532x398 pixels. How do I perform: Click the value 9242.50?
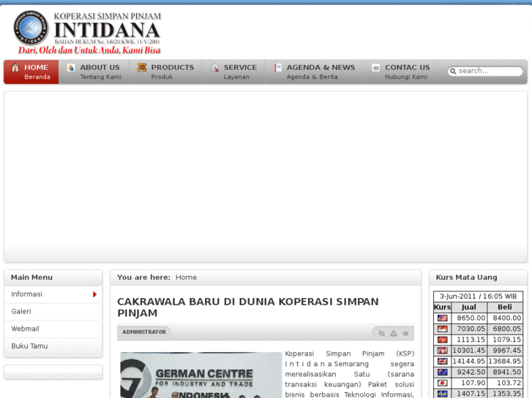tap(471, 372)
